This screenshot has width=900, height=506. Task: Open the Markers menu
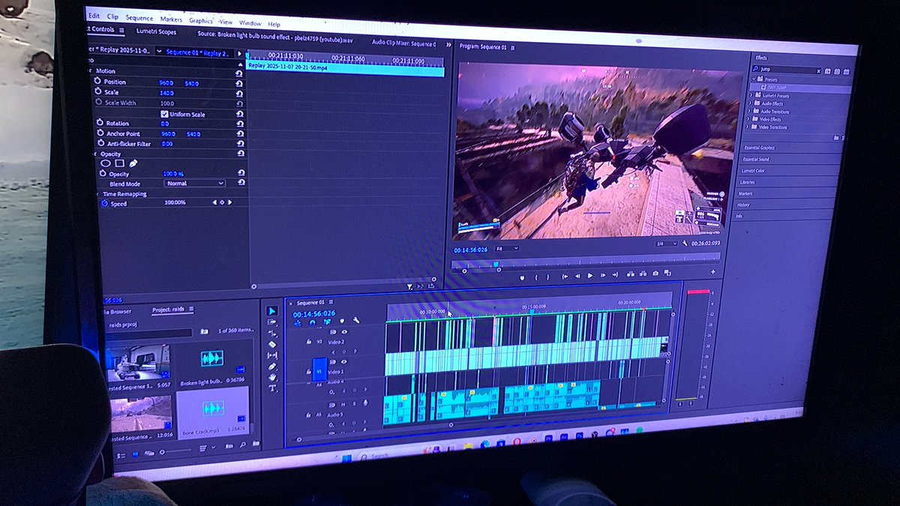pyautogui.click(x=171, y=19)
